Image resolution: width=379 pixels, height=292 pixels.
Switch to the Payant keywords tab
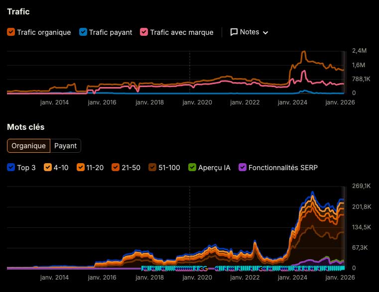[x=66, y=146]
